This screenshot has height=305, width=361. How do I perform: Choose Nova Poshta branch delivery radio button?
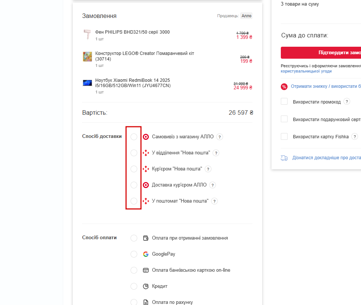[x=134, y=153]
